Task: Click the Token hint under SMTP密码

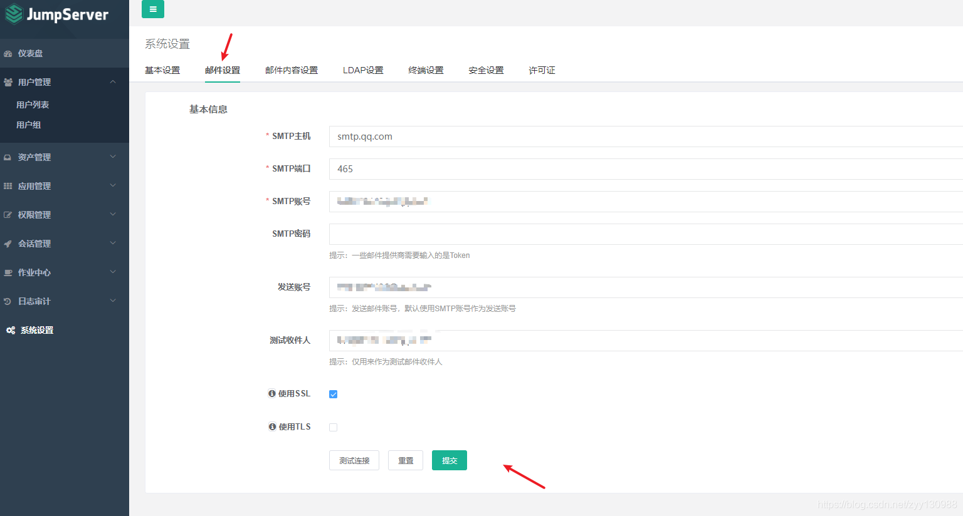Action: tap(399, 255)
